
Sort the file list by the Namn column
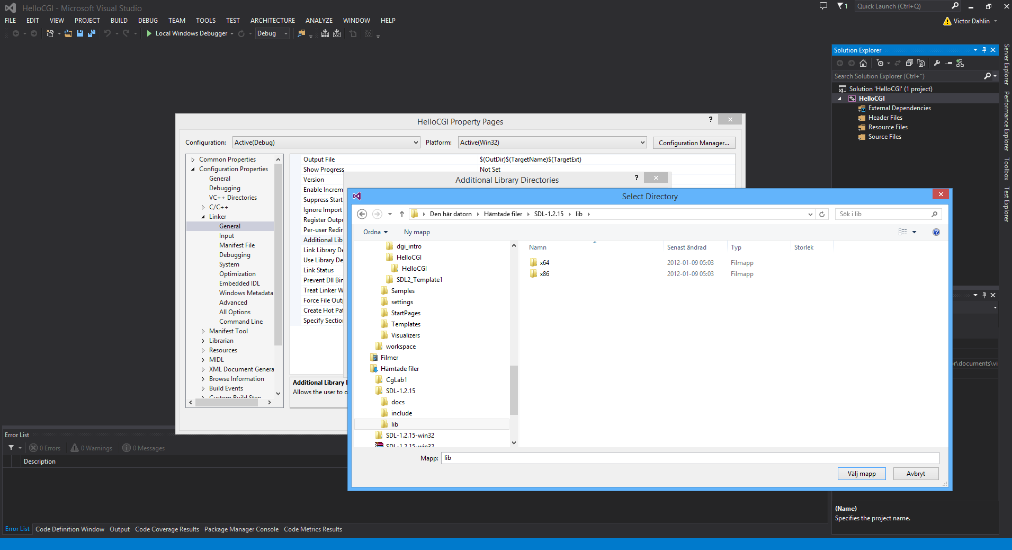tap(538, 247)
